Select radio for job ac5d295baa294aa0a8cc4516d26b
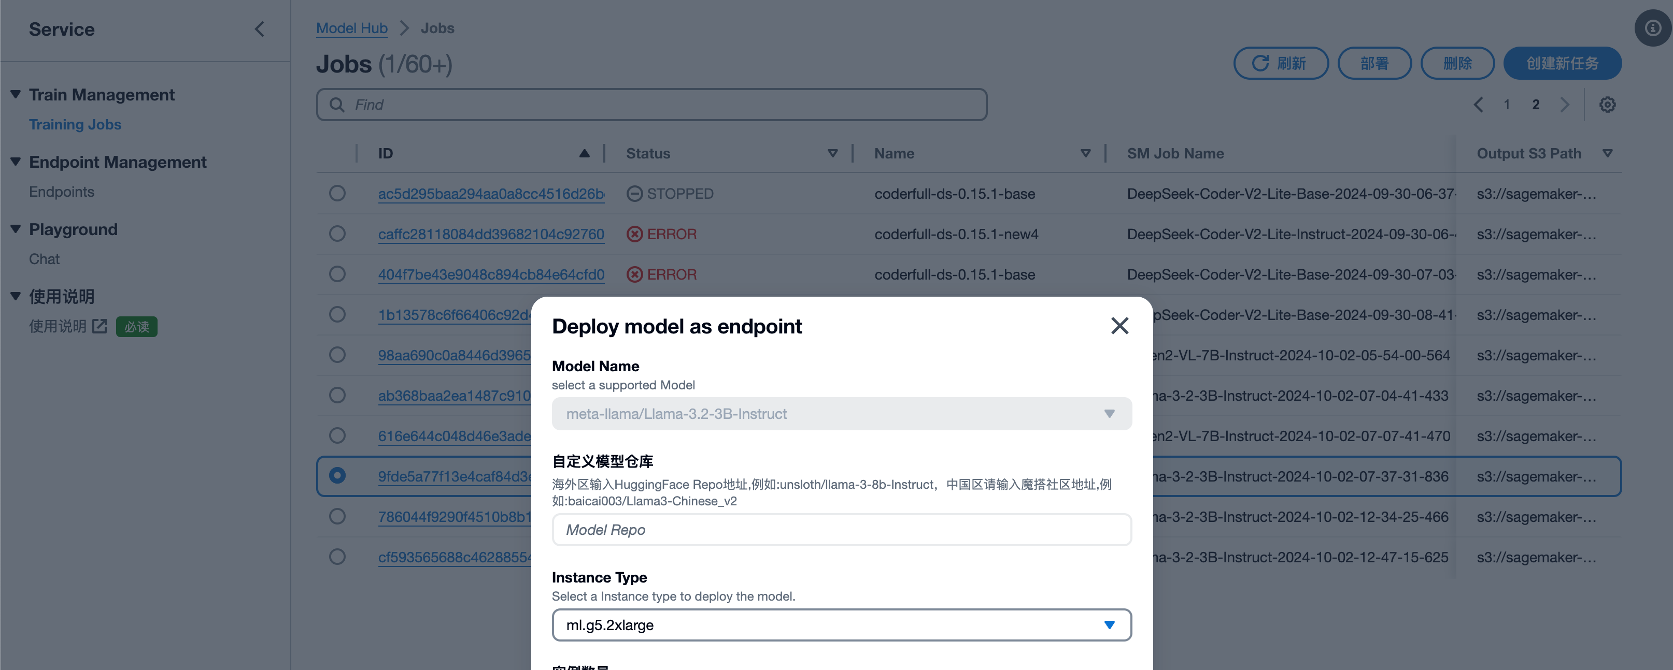The image size is (1673, 670). tap(336, 193)
